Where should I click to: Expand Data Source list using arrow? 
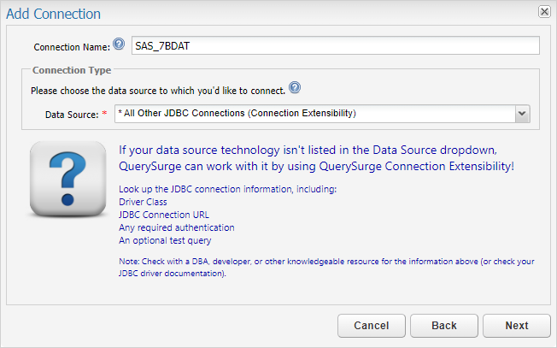(x=522, y=114)
